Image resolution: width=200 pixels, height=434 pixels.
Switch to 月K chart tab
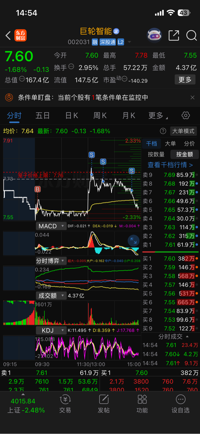(x=129, y=115)
